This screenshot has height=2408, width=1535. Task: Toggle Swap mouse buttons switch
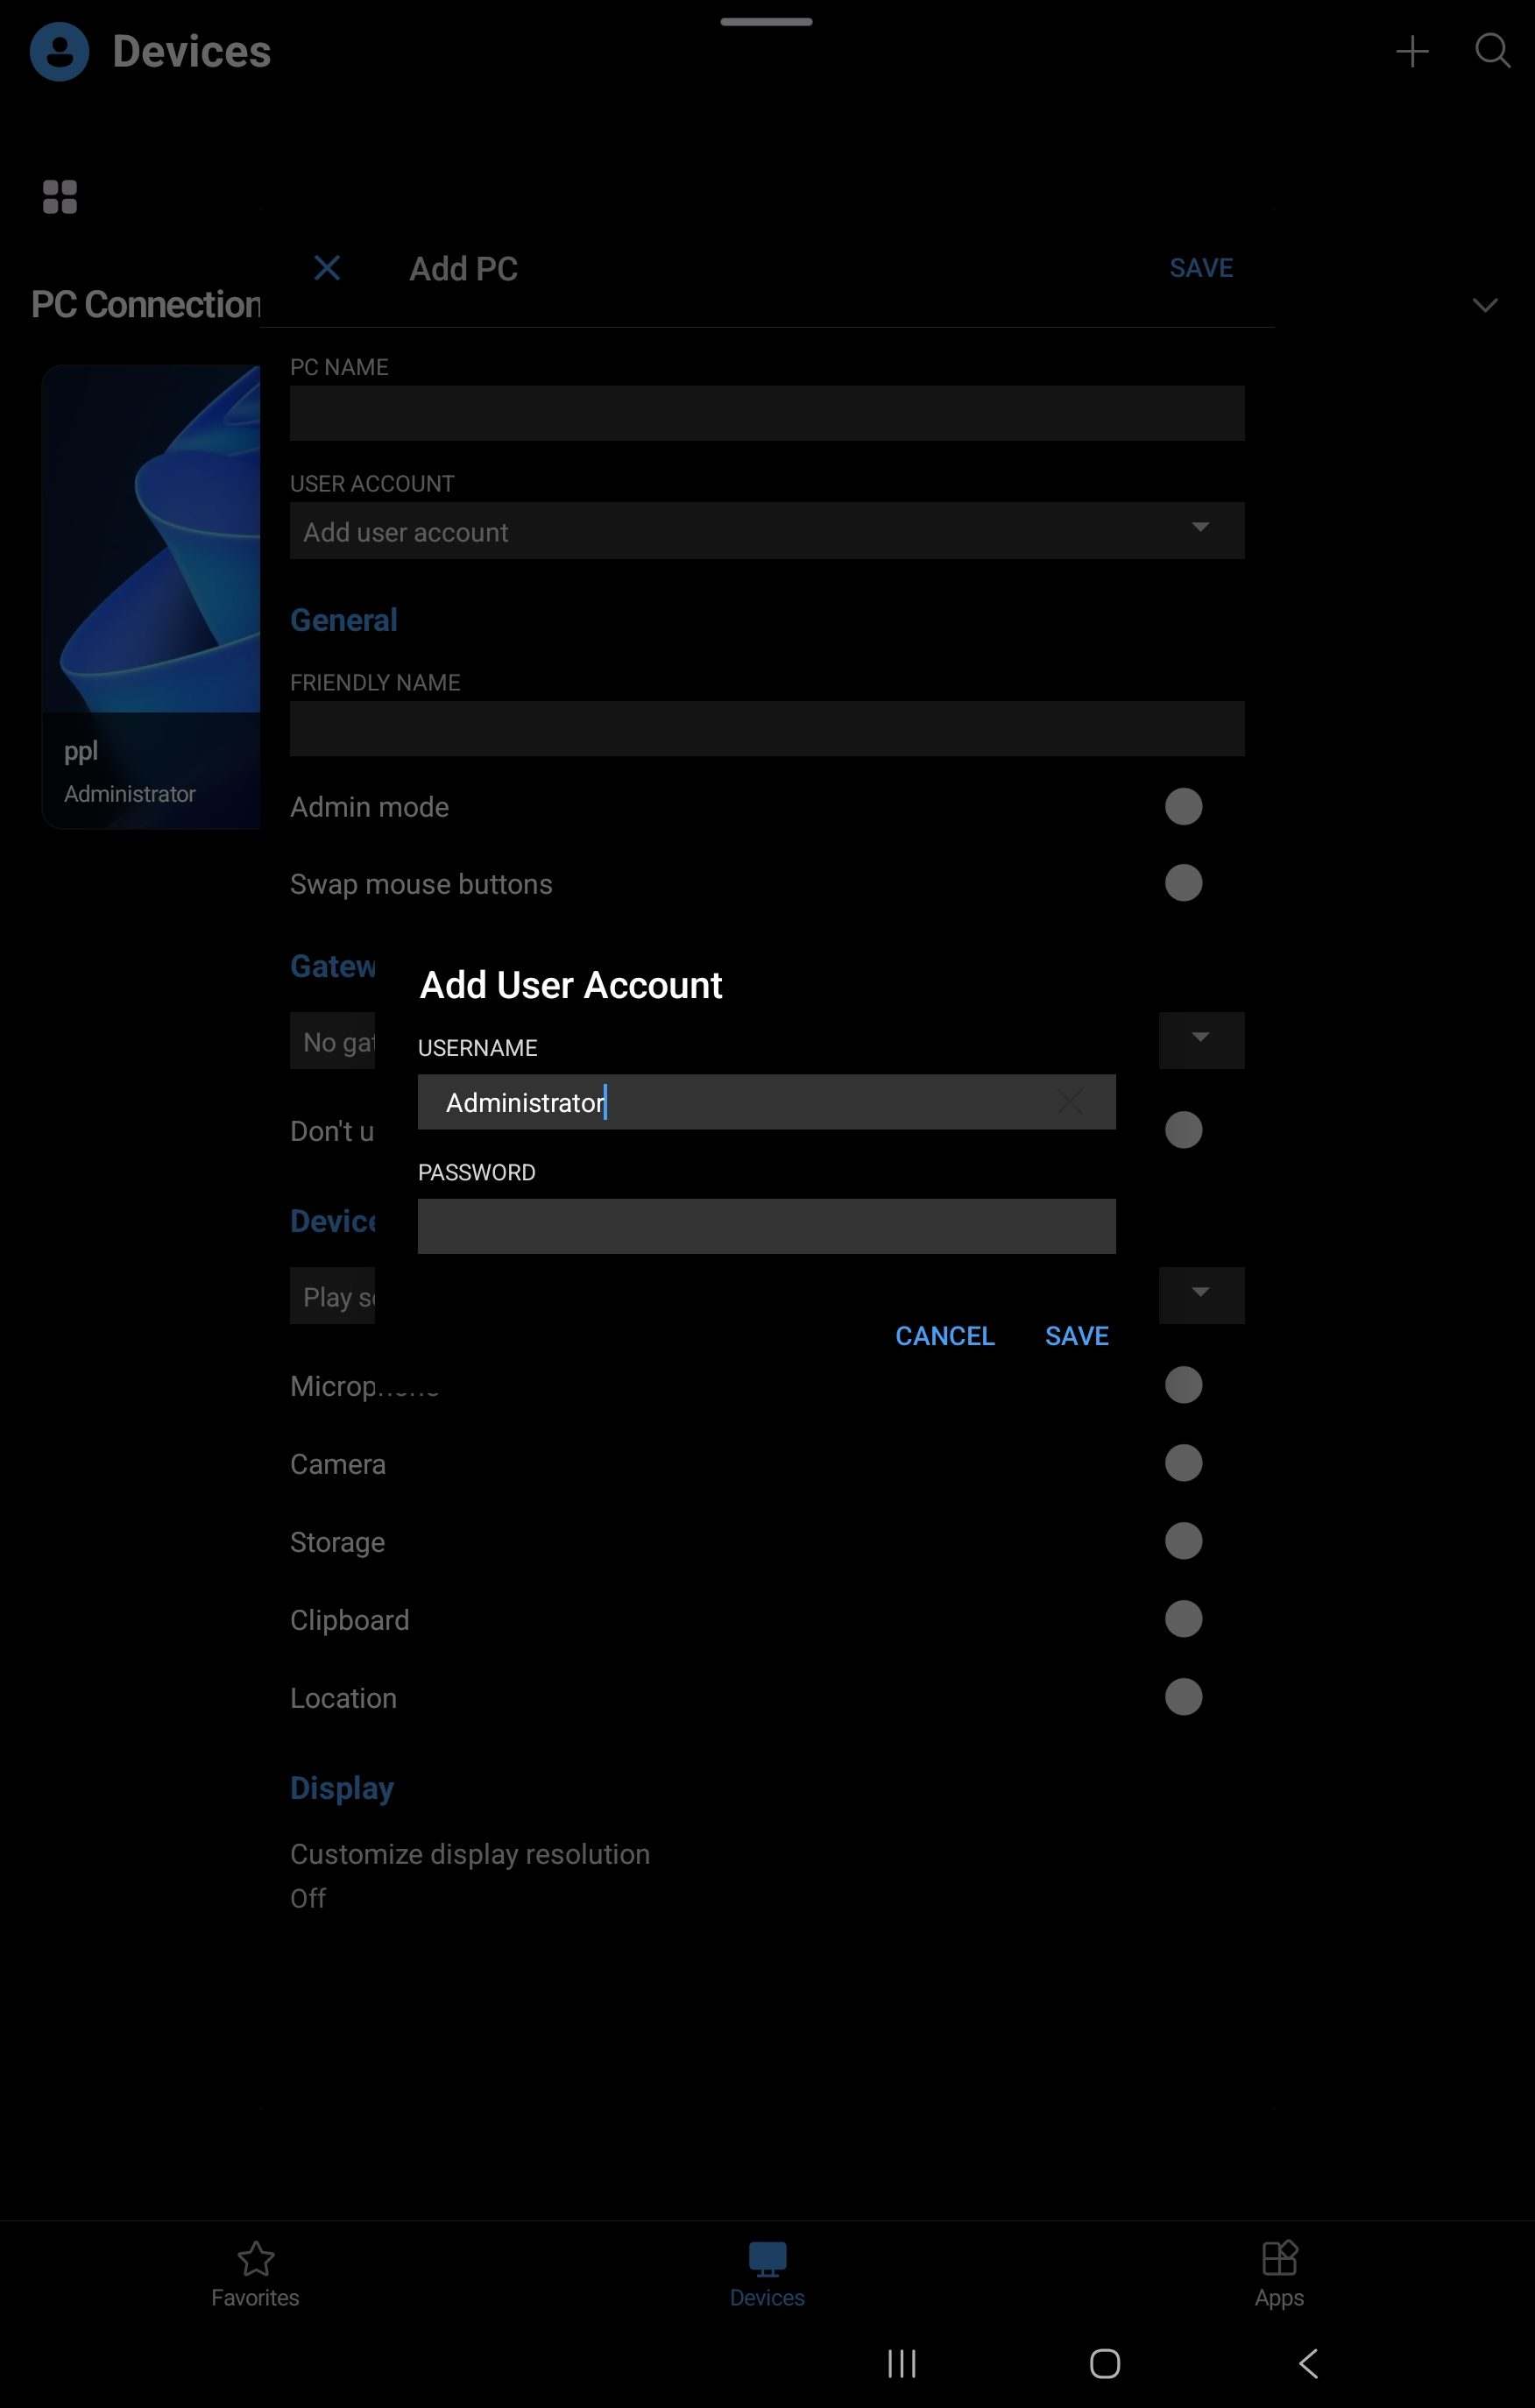(x=1183, y=884)
